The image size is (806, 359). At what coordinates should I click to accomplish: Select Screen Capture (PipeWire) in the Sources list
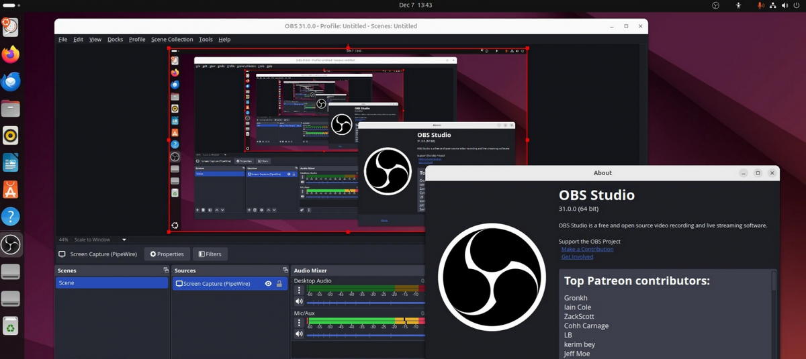pyautogui.click(x=230, y=284)
